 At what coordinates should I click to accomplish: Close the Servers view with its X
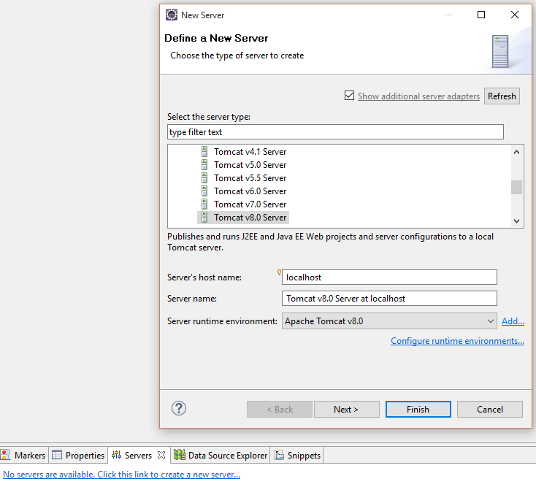161,455
